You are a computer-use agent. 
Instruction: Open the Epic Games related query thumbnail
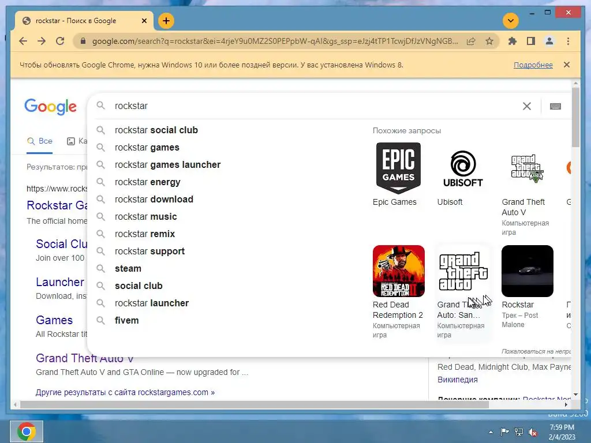pos(398,168)
